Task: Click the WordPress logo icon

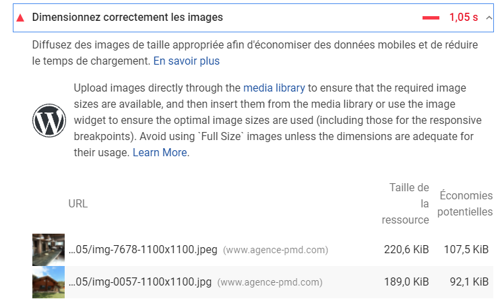Action: [49, 121]
